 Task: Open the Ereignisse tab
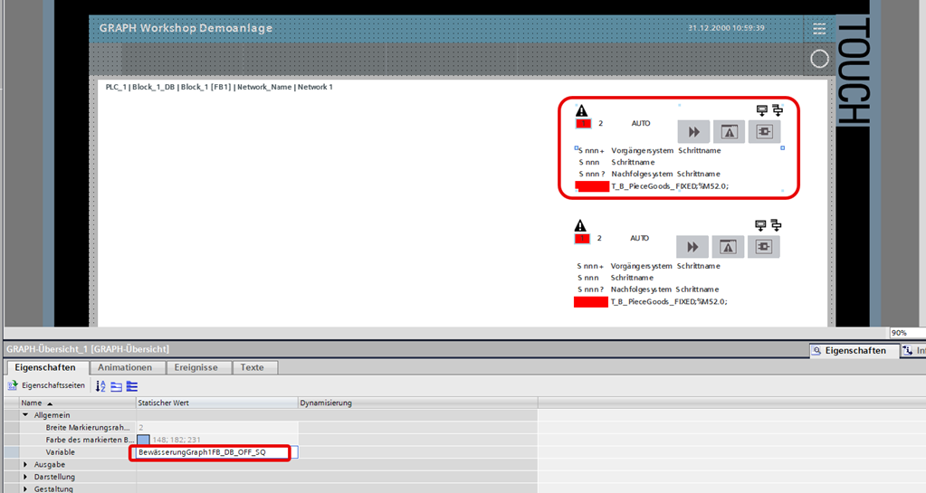196,367
